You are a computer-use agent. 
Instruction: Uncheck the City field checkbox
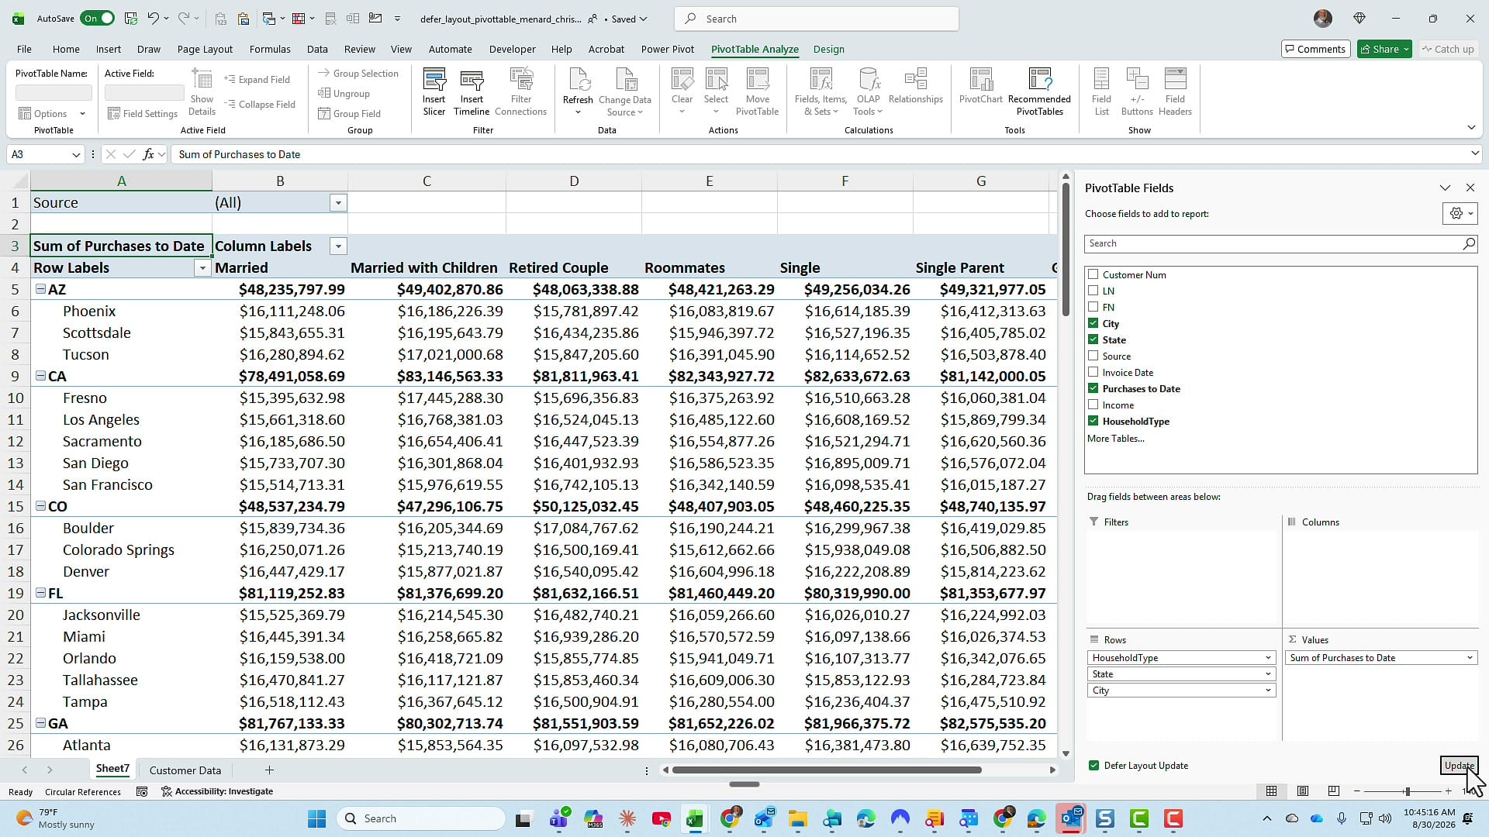tap(1093, 323)
